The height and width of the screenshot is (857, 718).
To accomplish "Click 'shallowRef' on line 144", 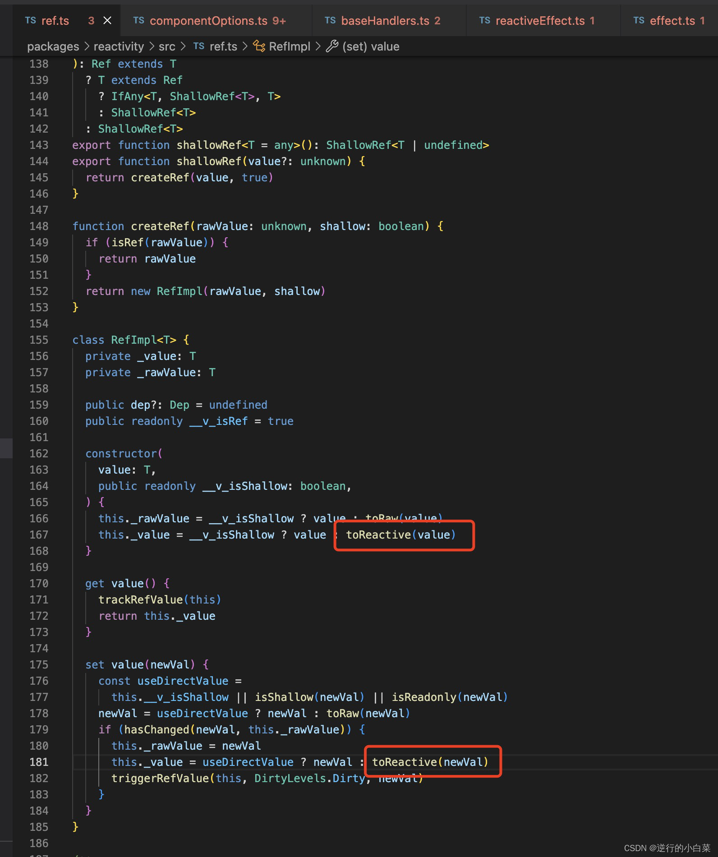I will [209, 161].
